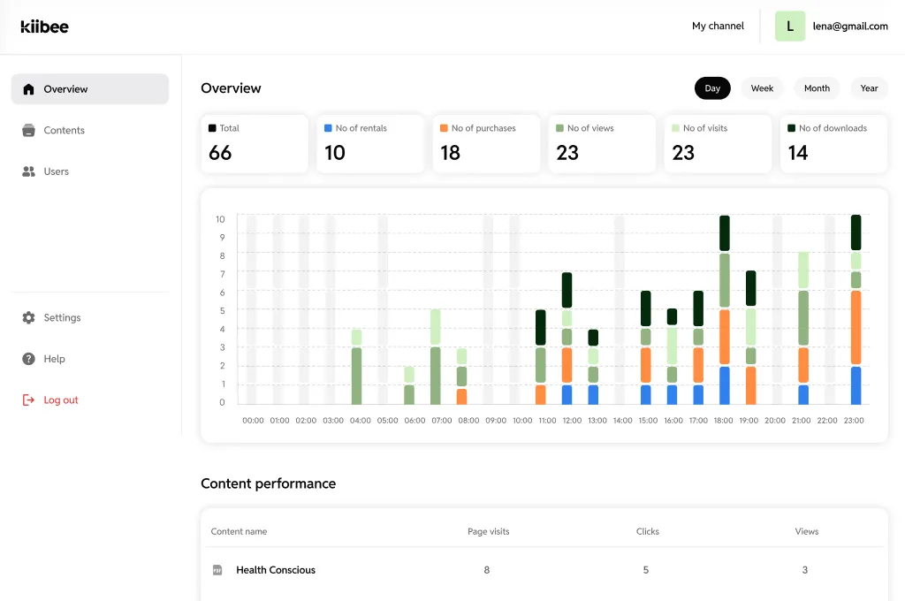This screenshot has width=905, height=601.
Task: Click the Settings gear icon
Action: tap(28, 317)
